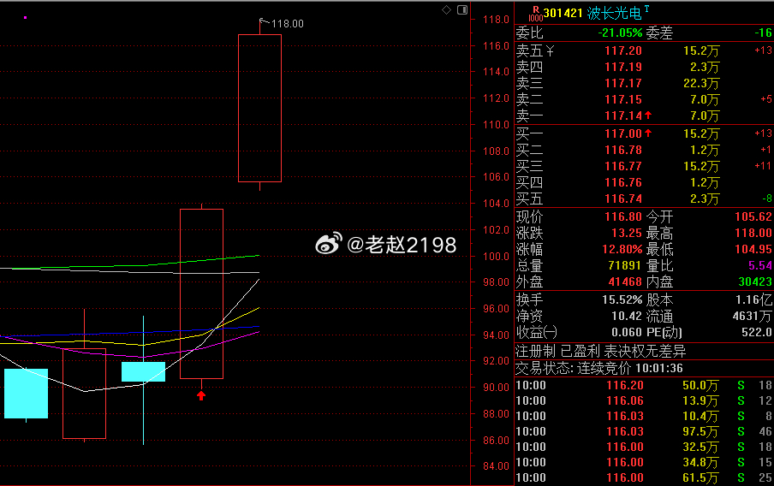Click the 总量 value 71891

click(x=624, y=265)
